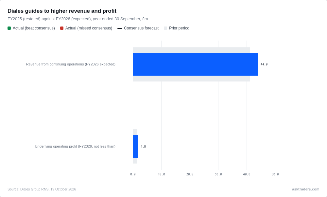Toggle the 'Consensus forecast' legend label
Screen dimensions: 327x197
[141, 28]
